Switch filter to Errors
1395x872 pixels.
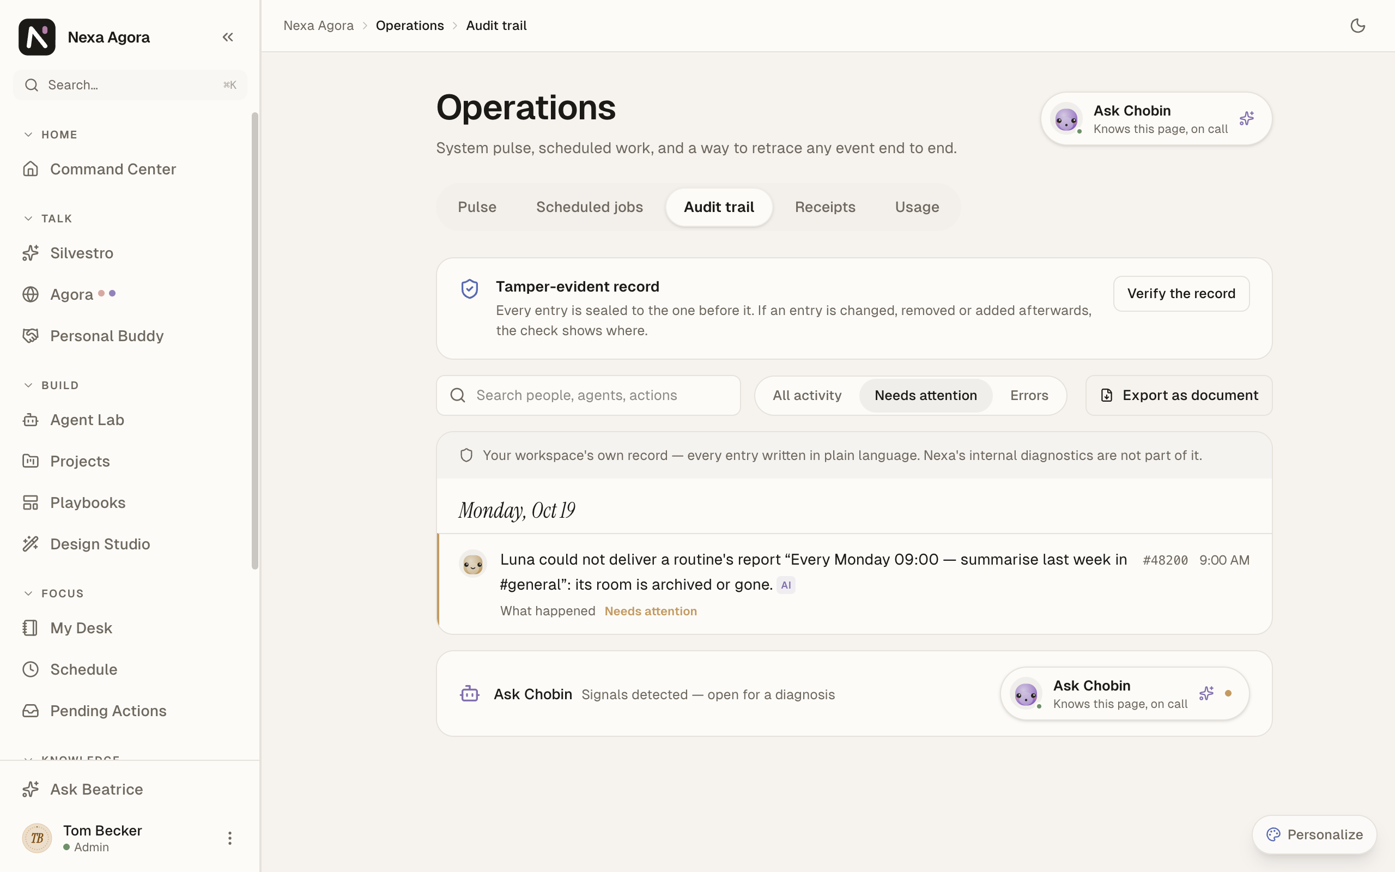click(1029, 396)
